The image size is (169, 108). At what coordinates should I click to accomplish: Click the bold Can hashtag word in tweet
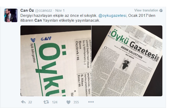38,20
